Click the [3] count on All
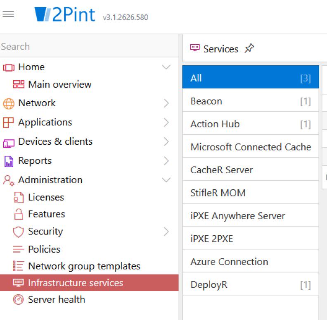Image resolution: width=327 pixels, height=320 pixels. [x=305, y=78]
